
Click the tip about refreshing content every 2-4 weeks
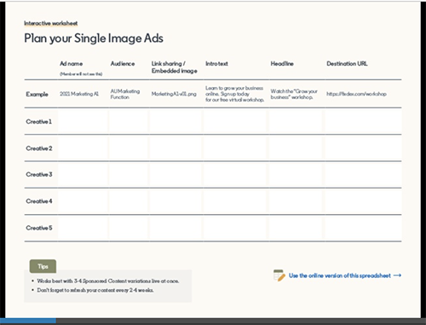95,290
